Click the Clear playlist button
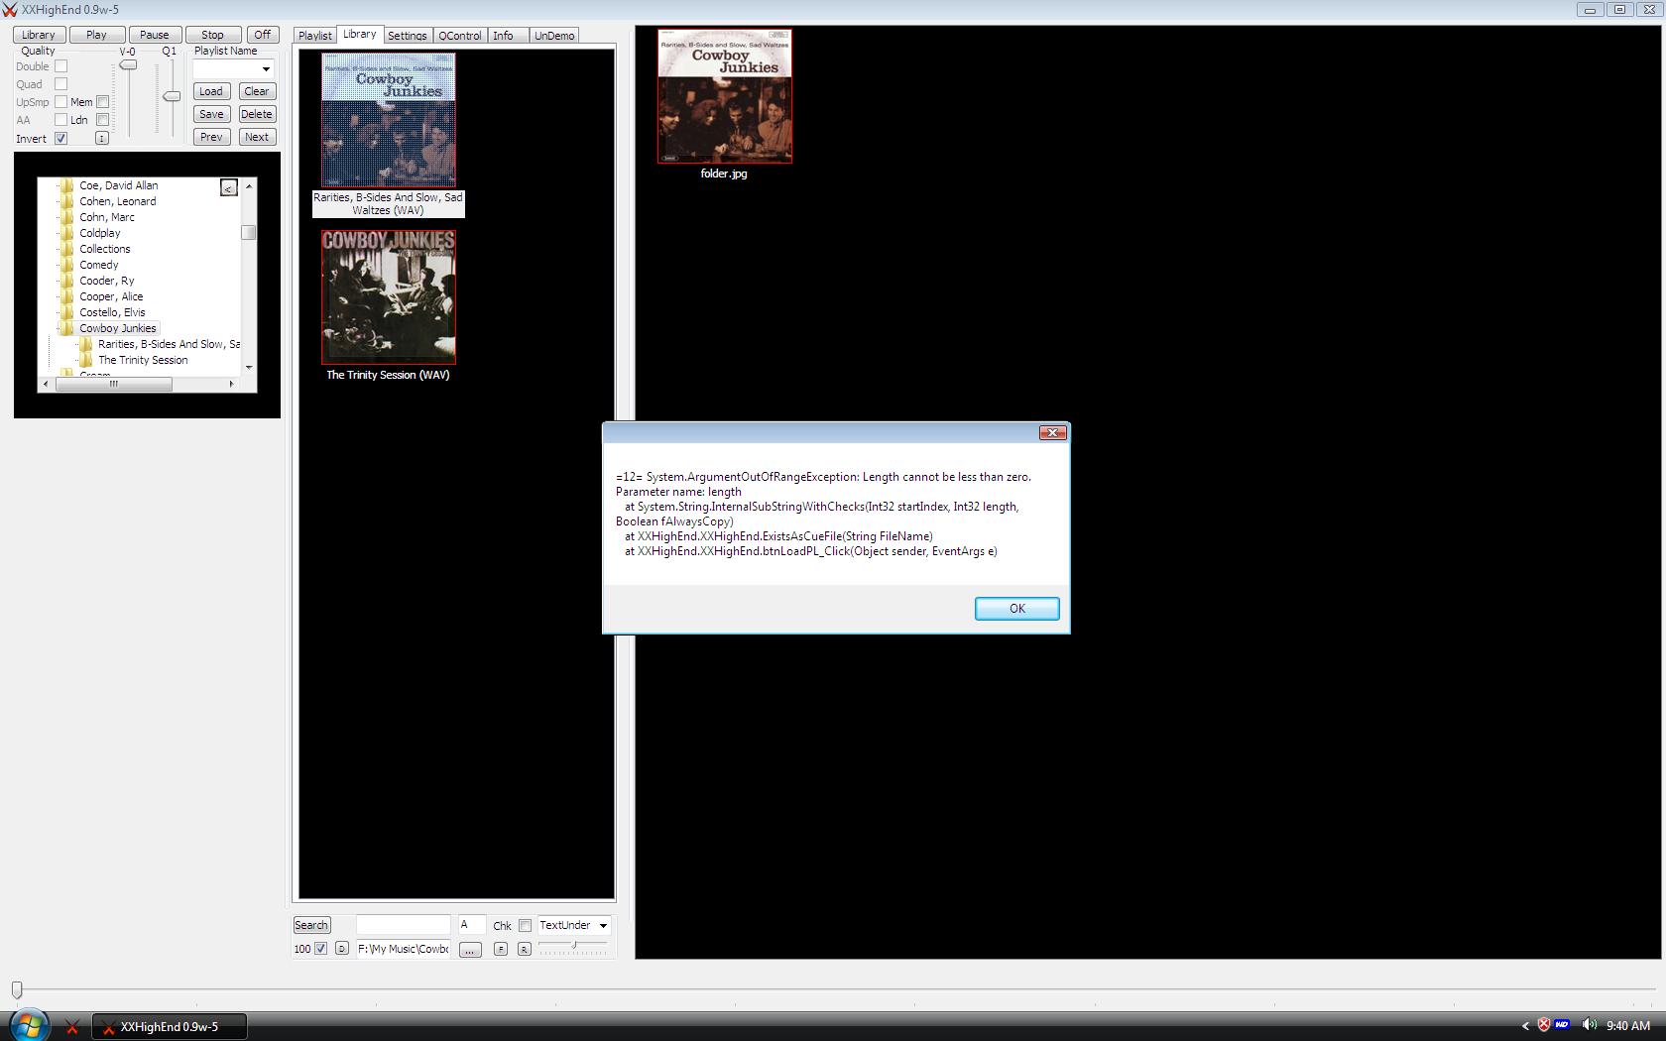Image resolution: width=1666 pixels, height=1041 pixels. click(257, 91)
